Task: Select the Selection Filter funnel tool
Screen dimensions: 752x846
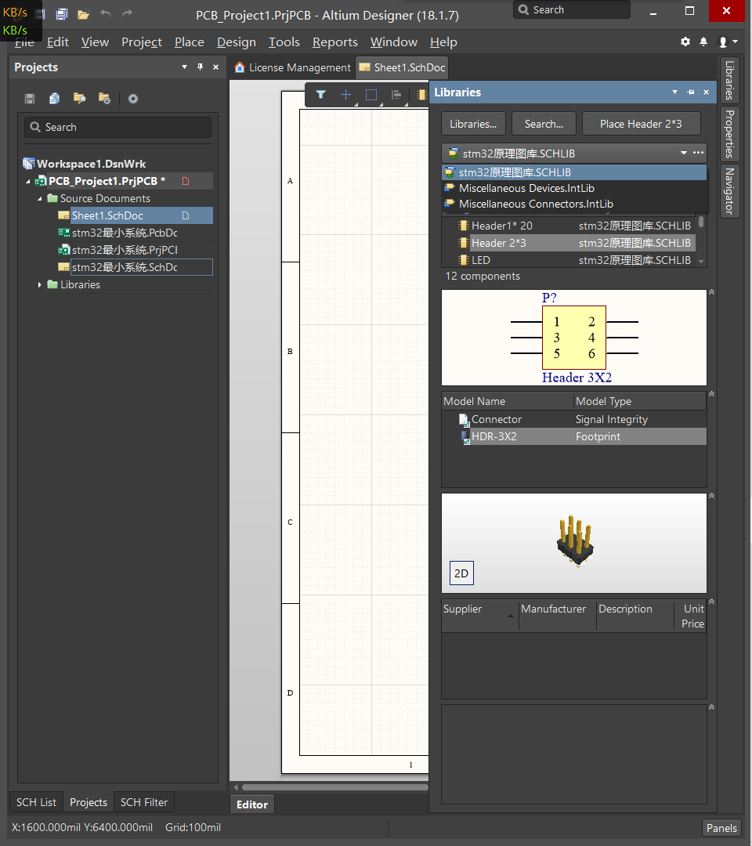Action: pyautogui.click(x=321, y=95)
